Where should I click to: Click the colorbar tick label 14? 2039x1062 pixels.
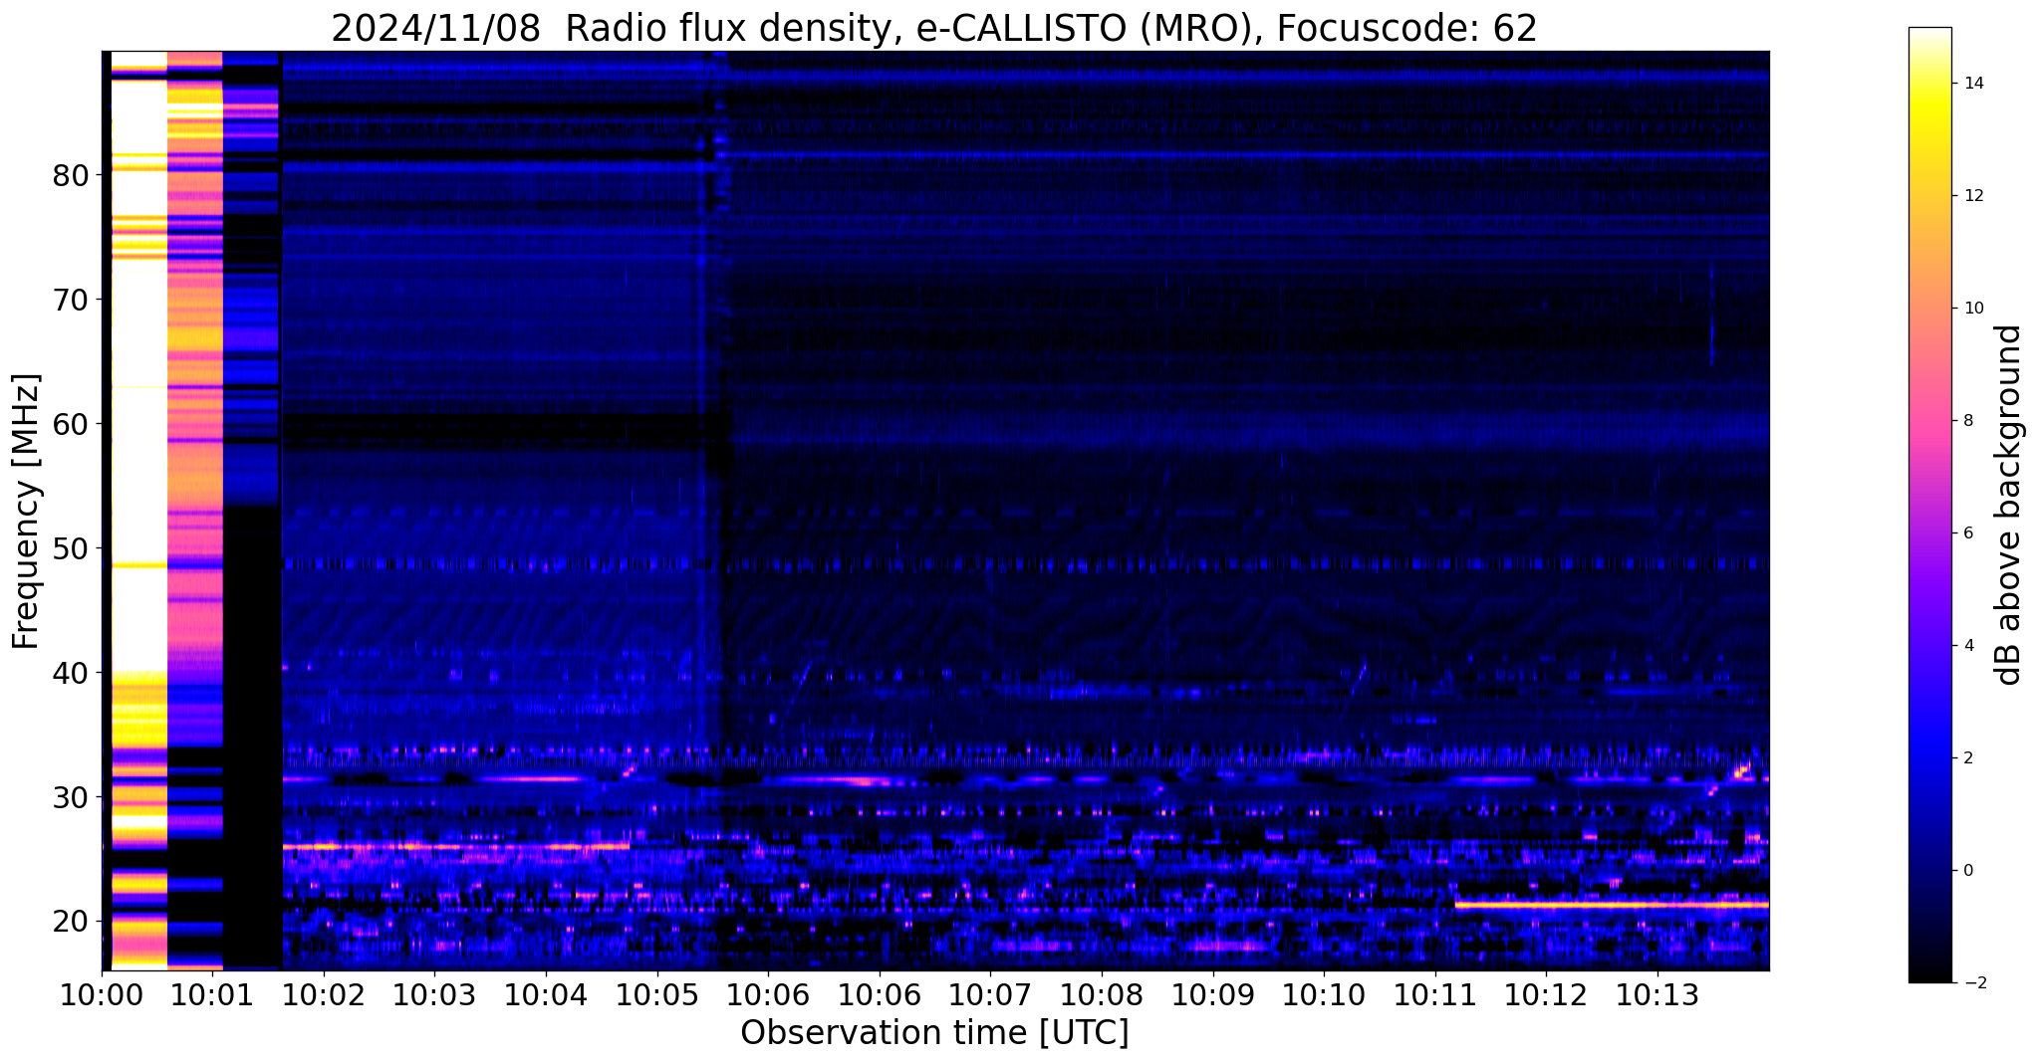point(1972,84)
